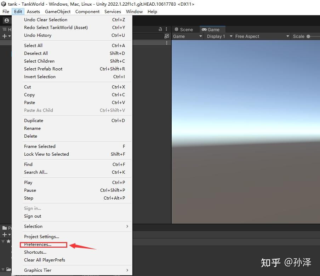Select the Frame Selected command

pos(40,146)
